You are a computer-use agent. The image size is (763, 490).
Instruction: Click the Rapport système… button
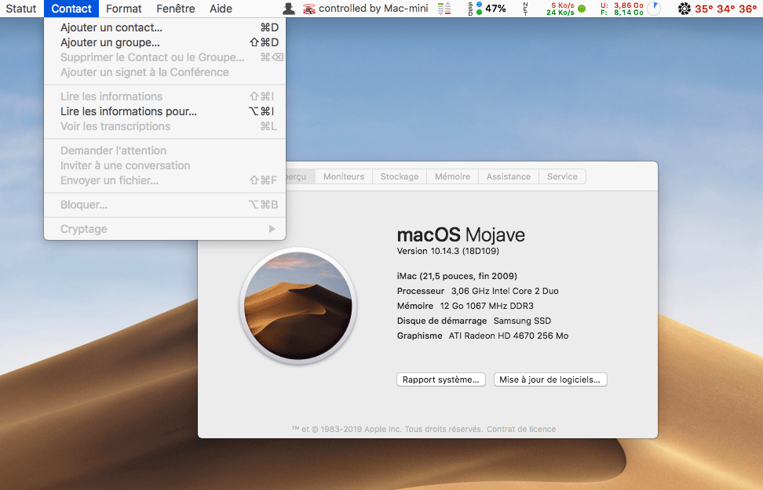(x=441, y=379)
